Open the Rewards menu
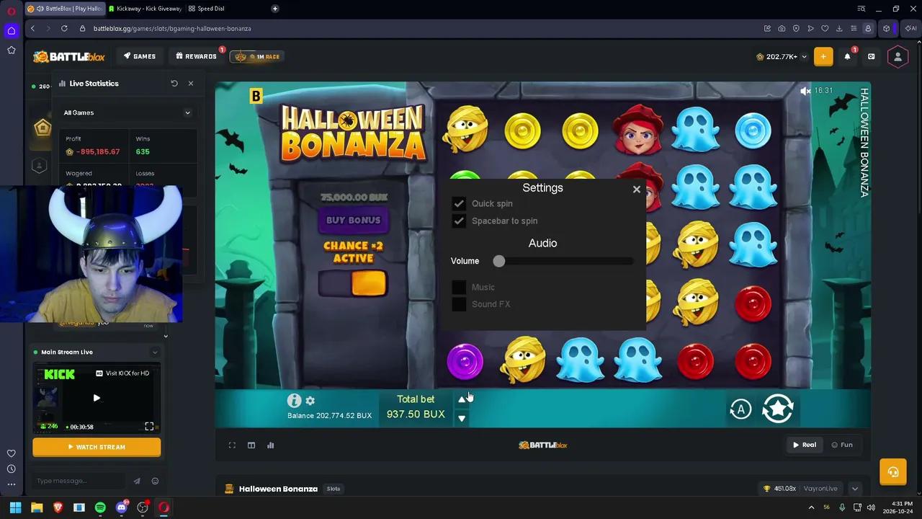The width and height of the screenshot is (922, 519). pyautogui.click(x=196, y=56)
